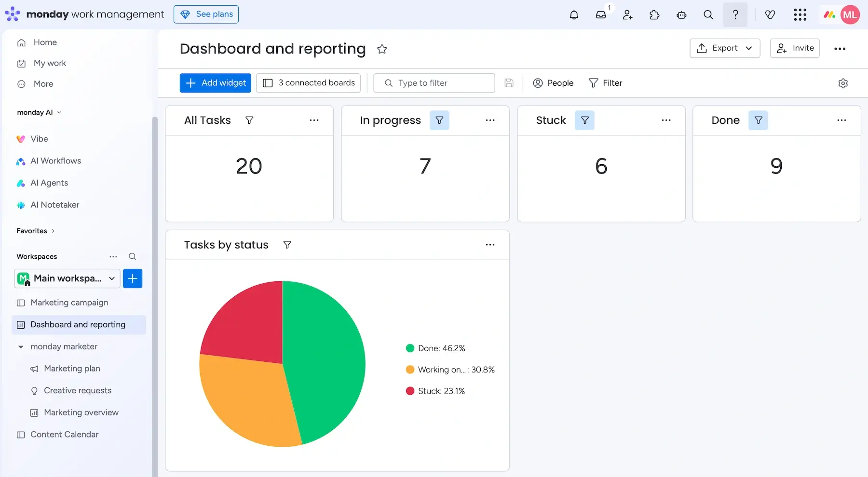Open the top bar search icon
Screen dimensions: 868x477
[x=708, y=15]
